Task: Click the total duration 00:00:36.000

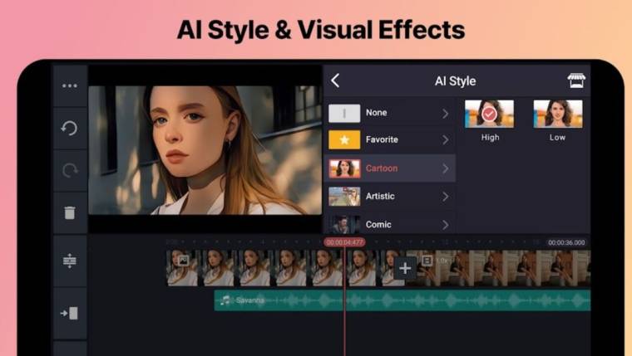Action: [566, 242]
